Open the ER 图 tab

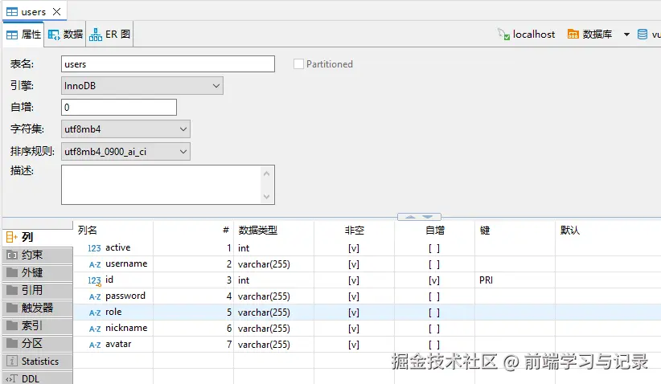click(109, 34)
